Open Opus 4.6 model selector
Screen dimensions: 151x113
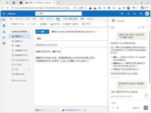137,108
